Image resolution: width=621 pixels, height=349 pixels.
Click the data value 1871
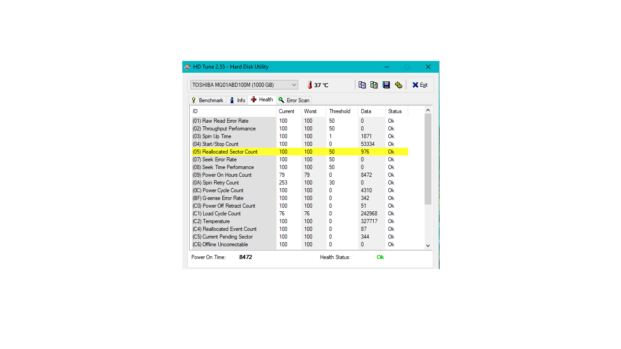point(366,136)
